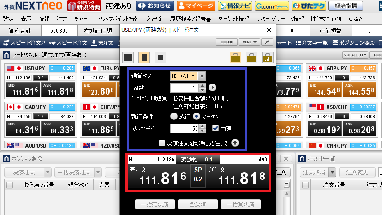
Task: Click the pin icon next to MENU
Action: pos(267,42)
